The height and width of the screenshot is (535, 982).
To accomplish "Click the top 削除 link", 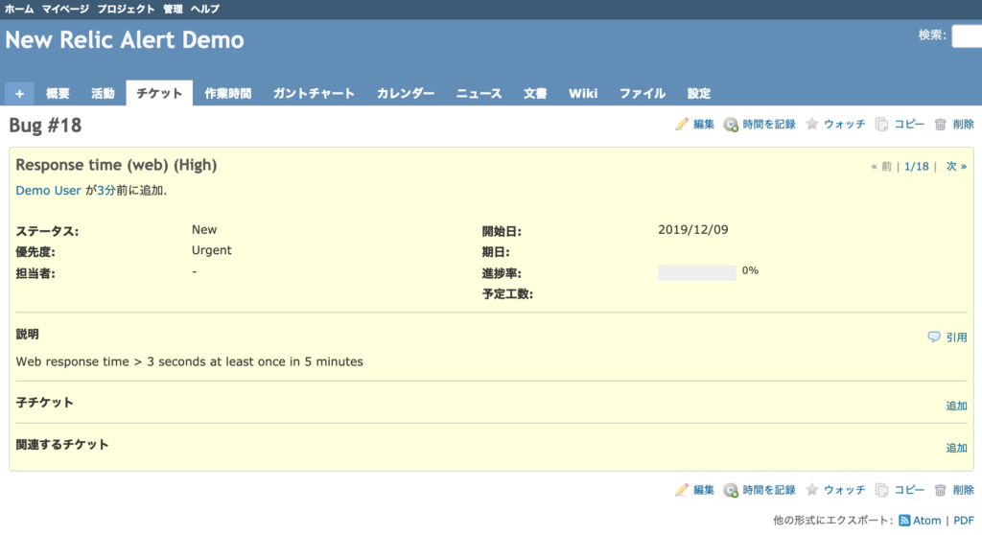I will 963,124.
